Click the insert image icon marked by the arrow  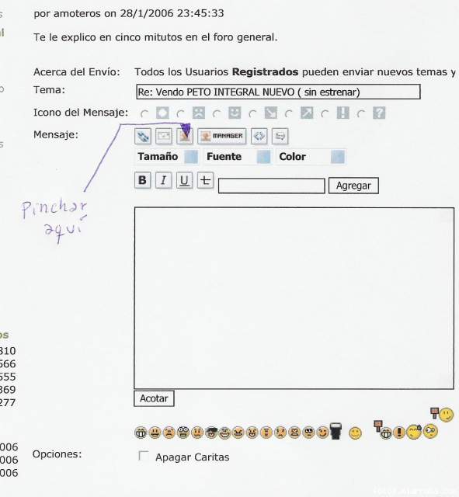point(185,137)
